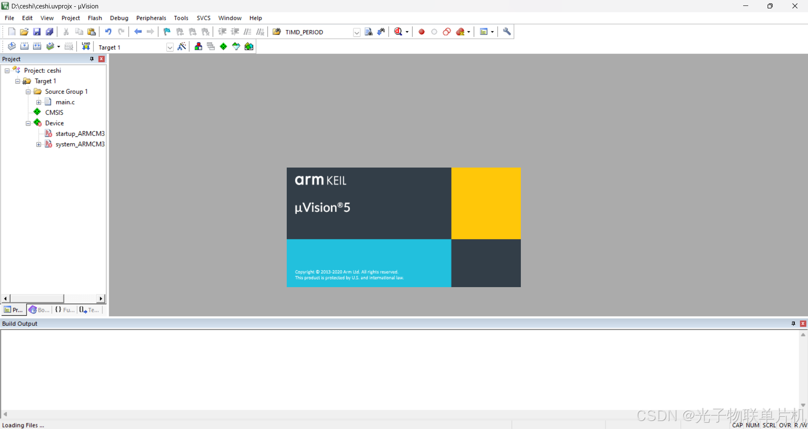The height and width of the screenshot is (429, 808).
Task: Paste clipboard contents using toolbar icon
Action: [x=91, y=32]
